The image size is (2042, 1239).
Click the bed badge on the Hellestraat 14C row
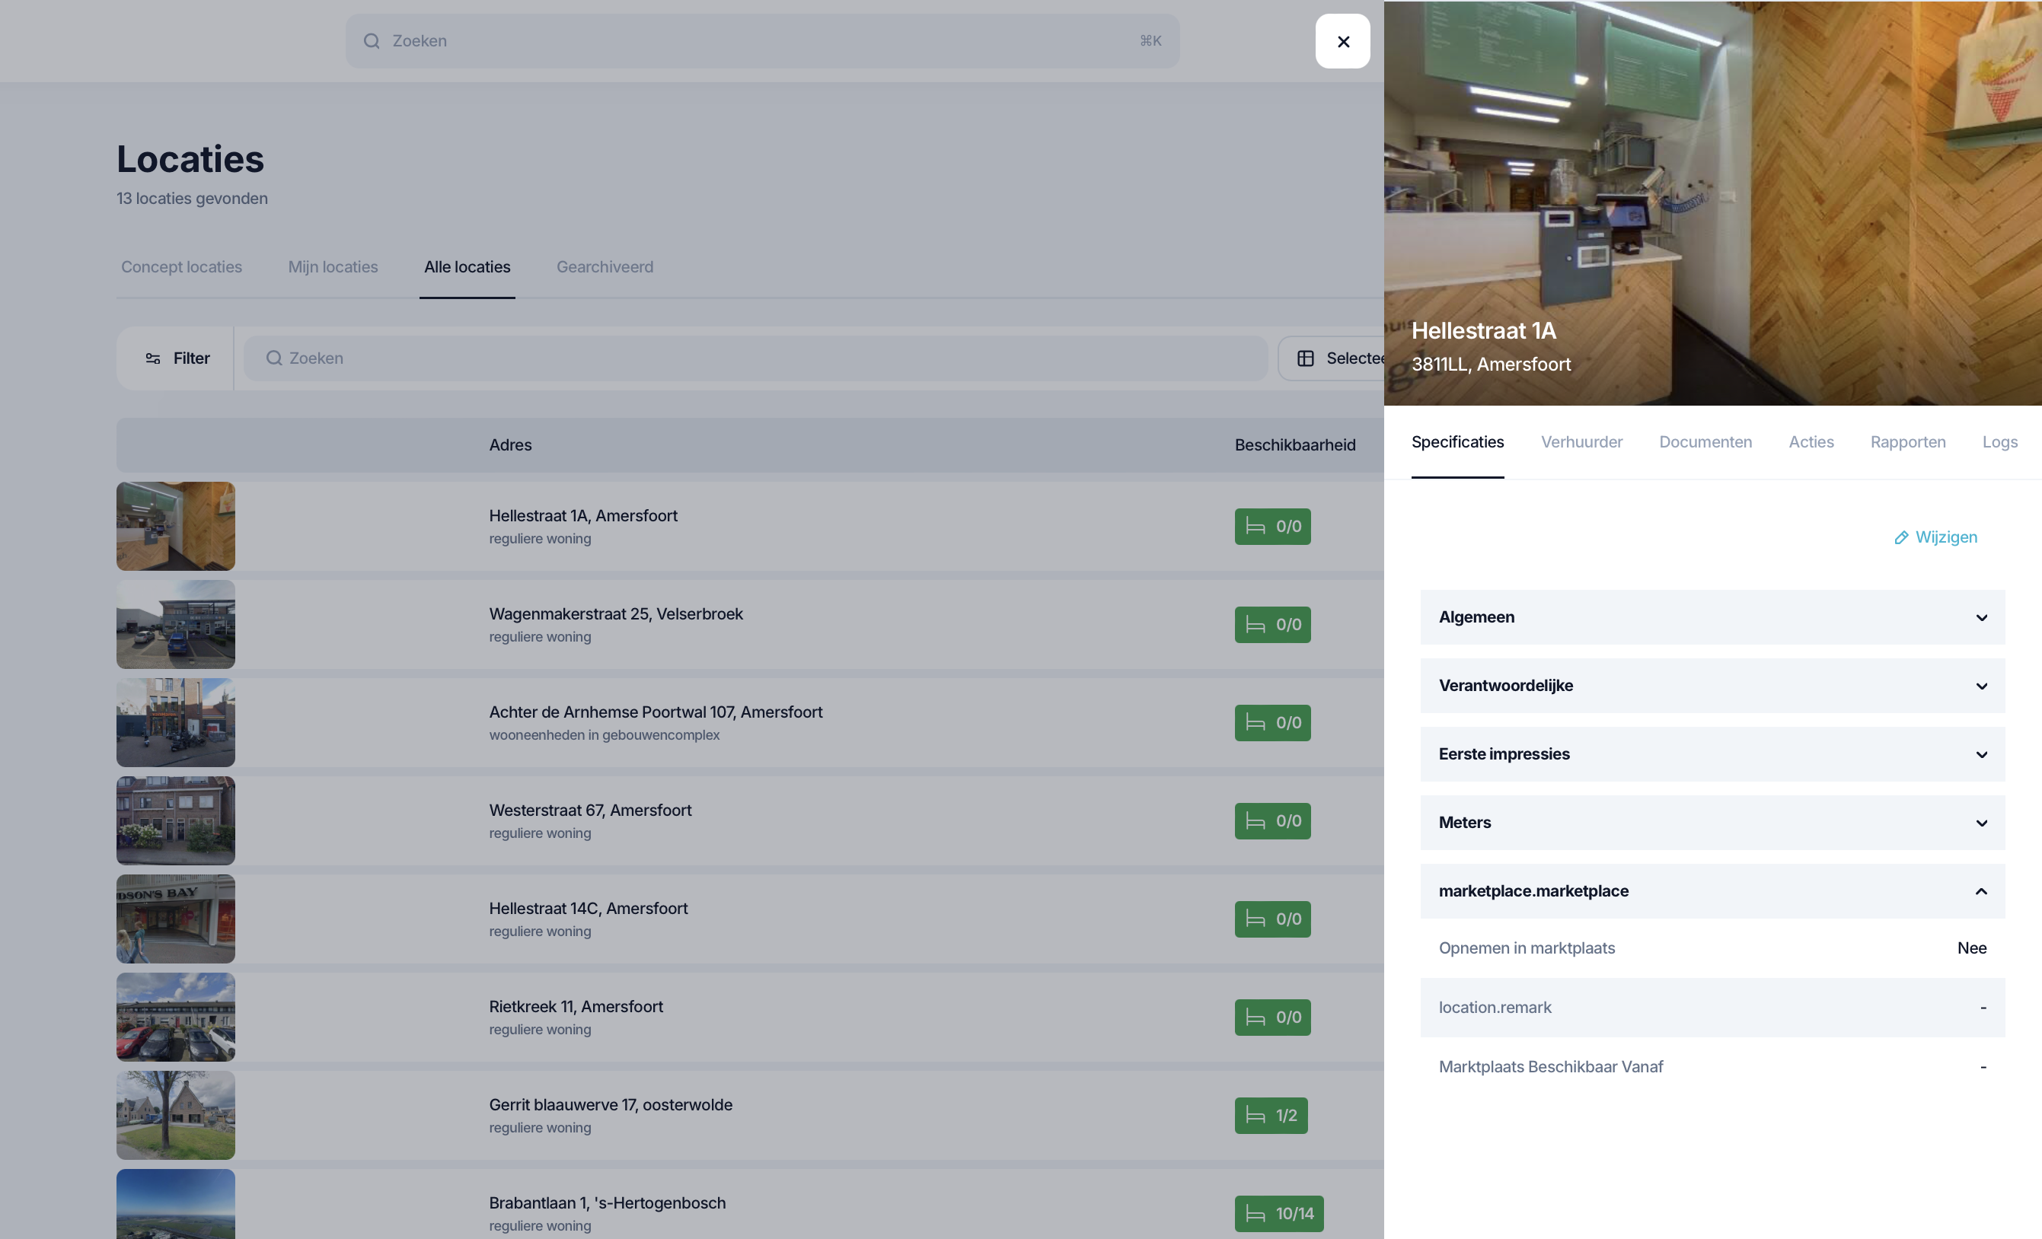click(x=1272, y=919)
